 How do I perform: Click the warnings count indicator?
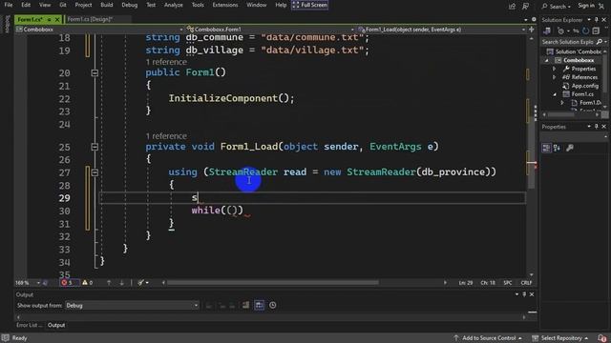tap(88, 283)
